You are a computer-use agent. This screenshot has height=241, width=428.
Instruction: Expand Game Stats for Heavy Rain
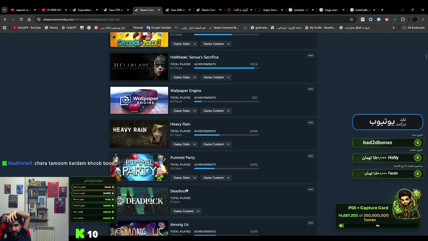pyautogui.click(x=185, y=144)
